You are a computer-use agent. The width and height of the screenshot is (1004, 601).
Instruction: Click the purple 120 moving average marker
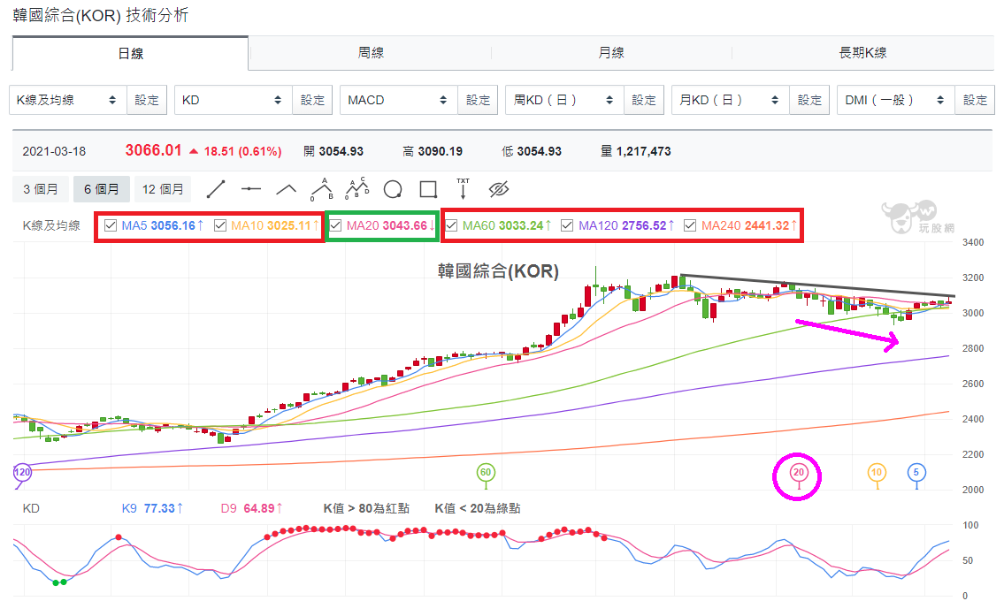coord(22,473)
